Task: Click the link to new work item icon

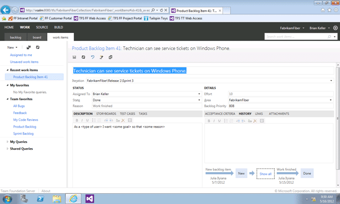Action: [101, 57]
